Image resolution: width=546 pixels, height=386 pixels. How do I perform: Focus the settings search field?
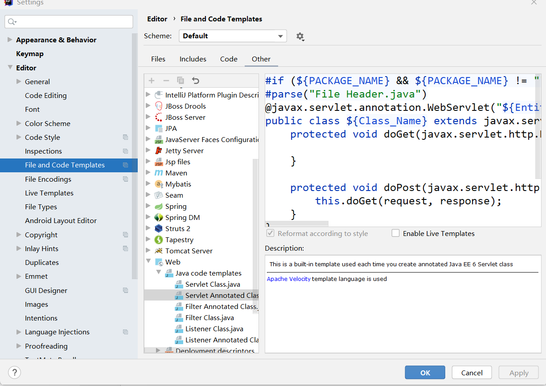click(69, 22)
